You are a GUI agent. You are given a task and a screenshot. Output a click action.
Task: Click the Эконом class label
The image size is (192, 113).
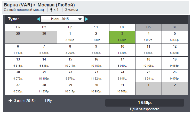pyautogui.click(x=71, y=10)
